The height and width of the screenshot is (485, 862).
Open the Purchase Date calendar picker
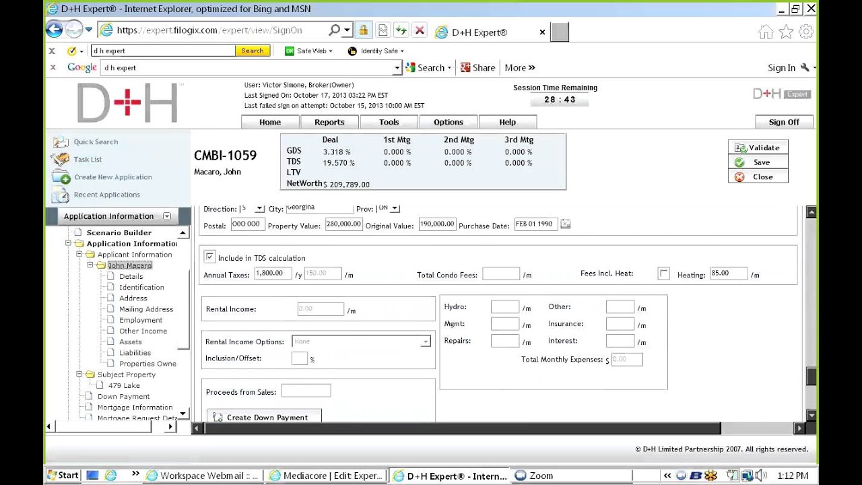point(566,224)
